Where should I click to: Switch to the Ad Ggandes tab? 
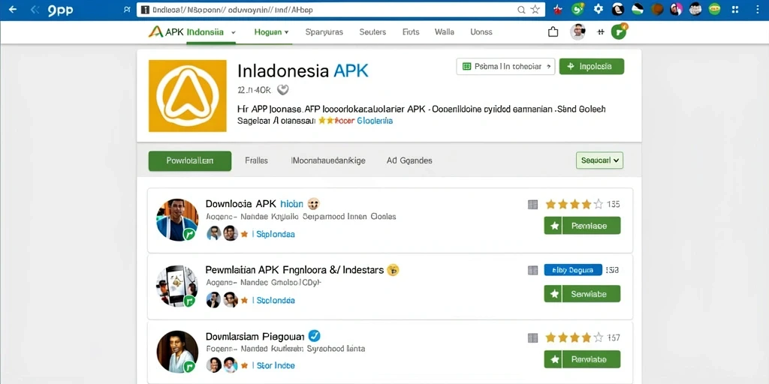pyautogui.click(x=409, y=160)
